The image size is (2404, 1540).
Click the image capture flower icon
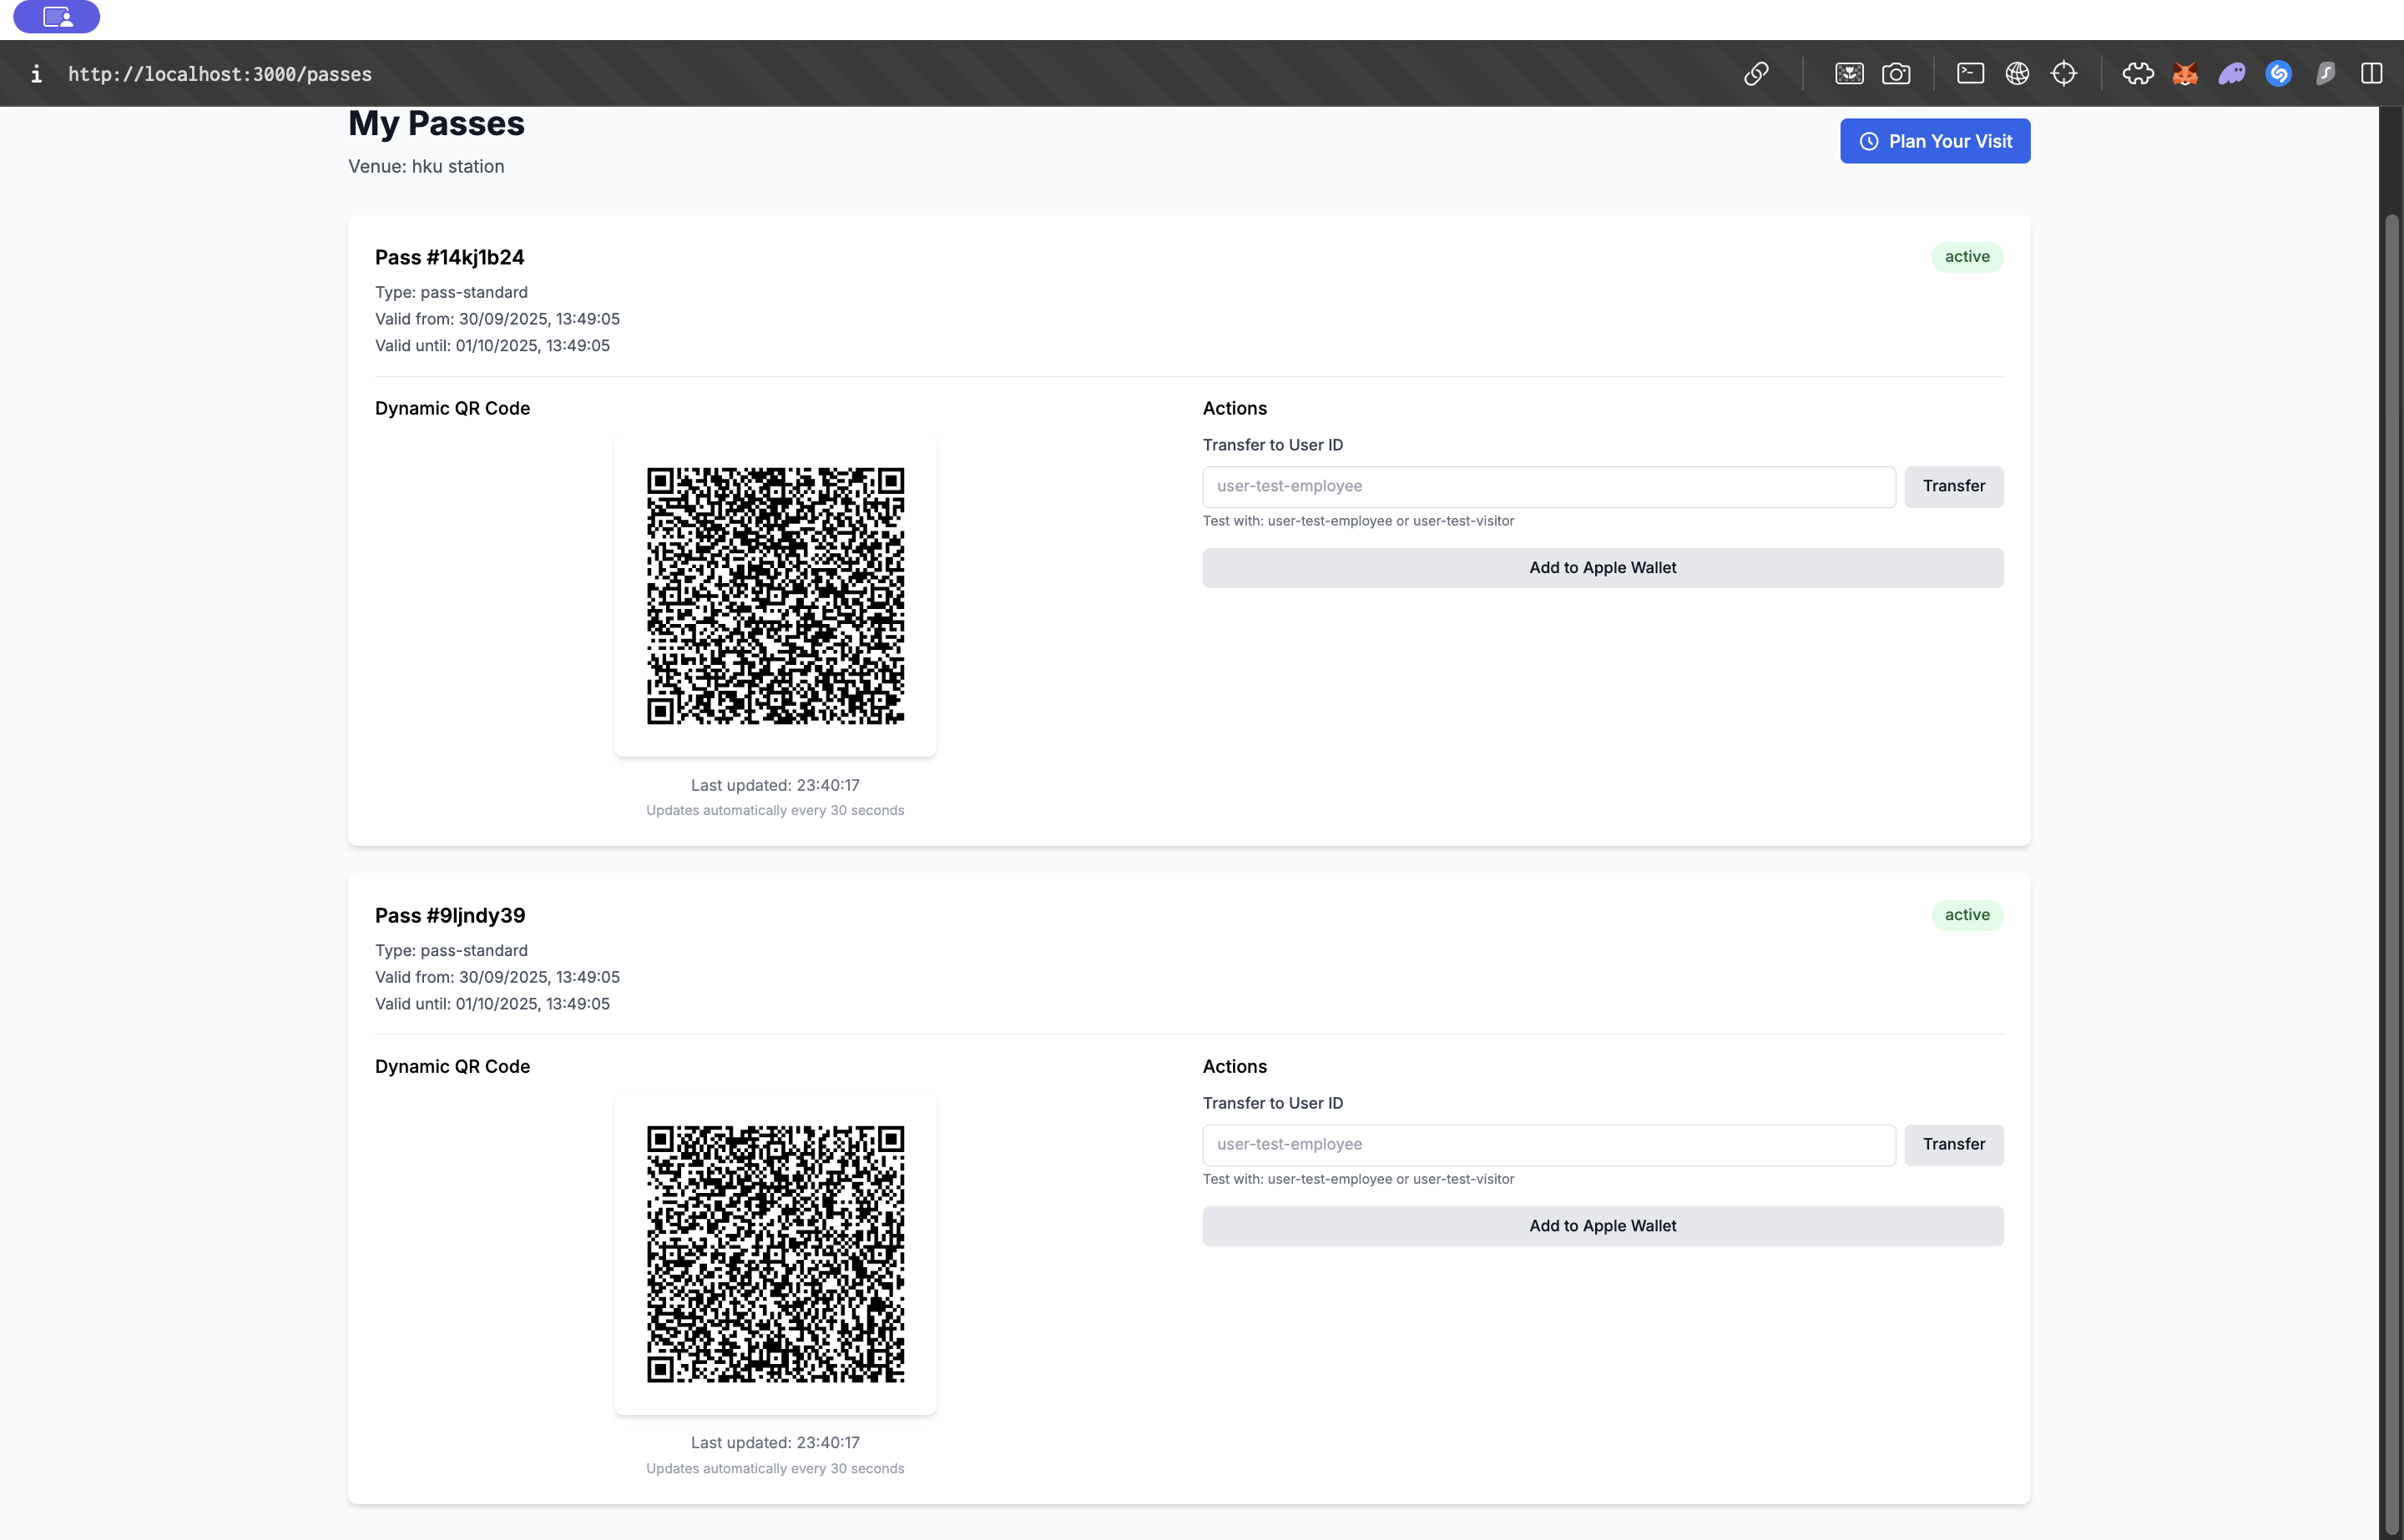1849,74
